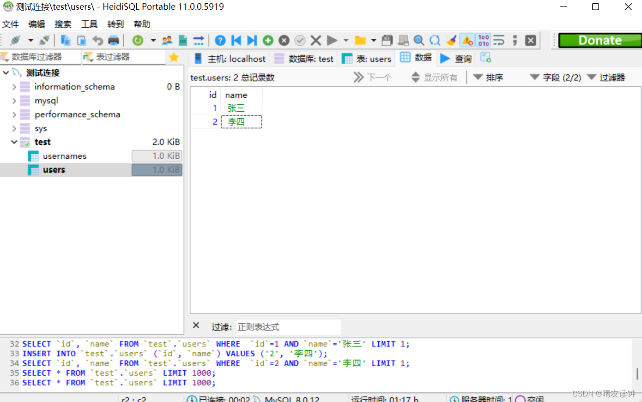Toggle the favorites star near table filter

(x=174, y=57)
